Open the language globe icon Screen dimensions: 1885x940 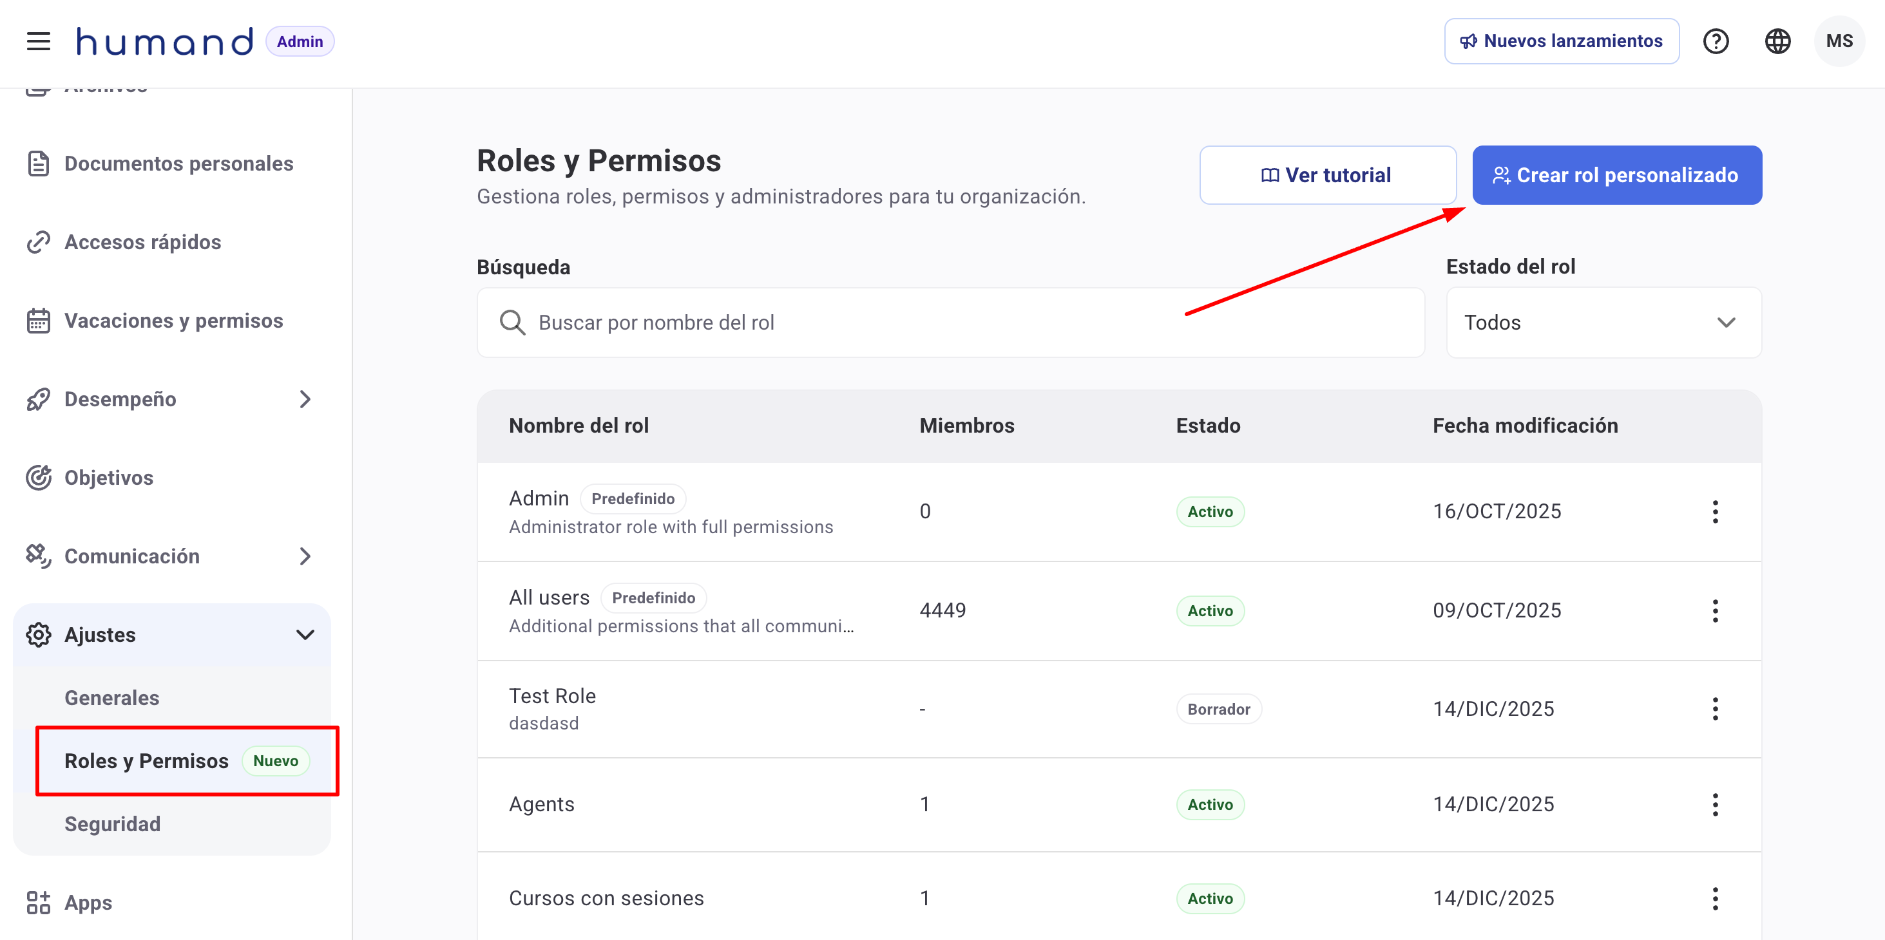point(1777,41)
